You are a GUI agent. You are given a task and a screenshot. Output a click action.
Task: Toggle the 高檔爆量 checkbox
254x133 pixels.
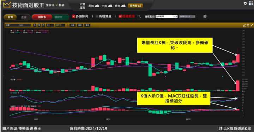97,16
